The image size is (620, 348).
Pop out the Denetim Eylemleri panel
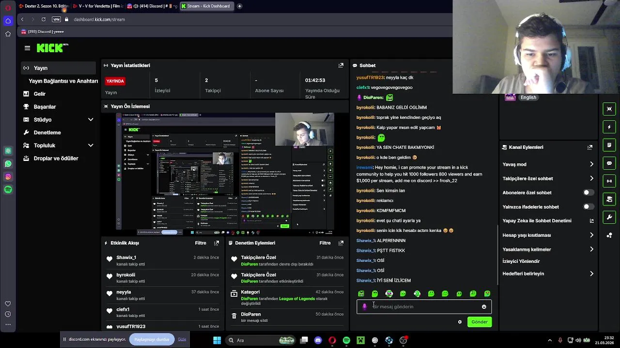(x=341, y=243)
